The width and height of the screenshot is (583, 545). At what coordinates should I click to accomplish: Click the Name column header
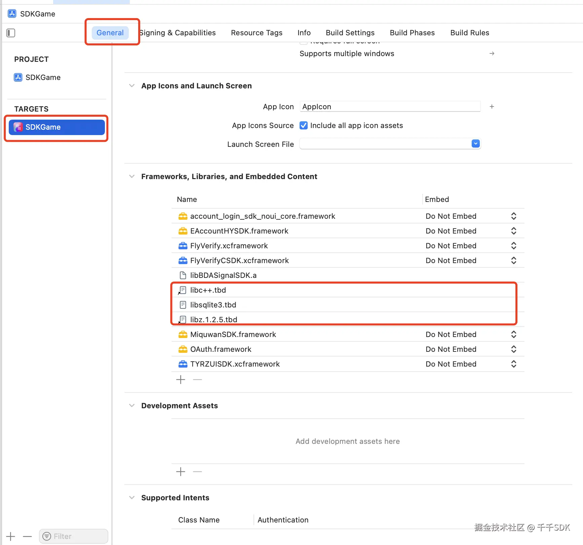click(x=187, y=199)
